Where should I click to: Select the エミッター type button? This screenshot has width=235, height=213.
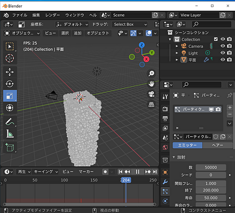point(187,145)
